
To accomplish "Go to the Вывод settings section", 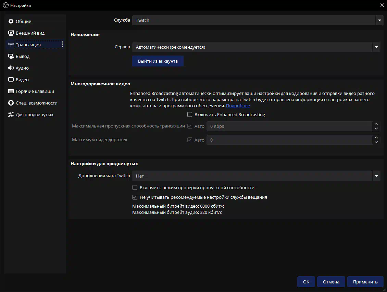I will click(35, 56).
